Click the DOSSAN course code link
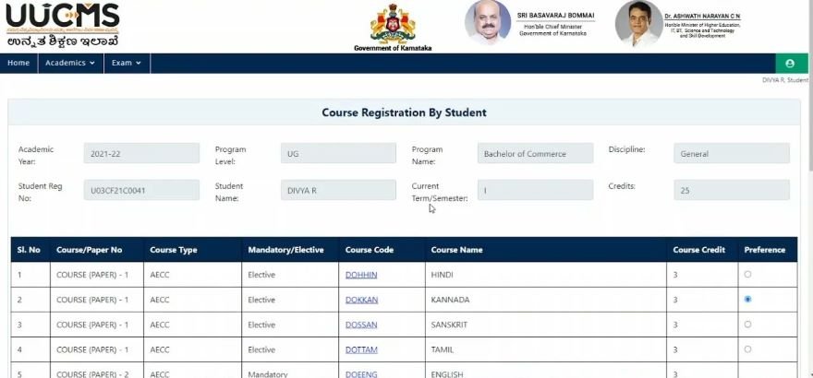 point(361,325)
